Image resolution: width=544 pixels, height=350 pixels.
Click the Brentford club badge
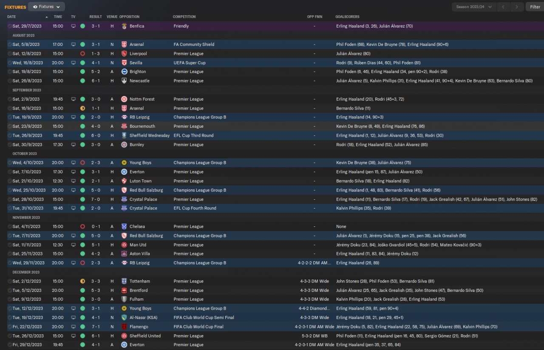click(124, 291)
